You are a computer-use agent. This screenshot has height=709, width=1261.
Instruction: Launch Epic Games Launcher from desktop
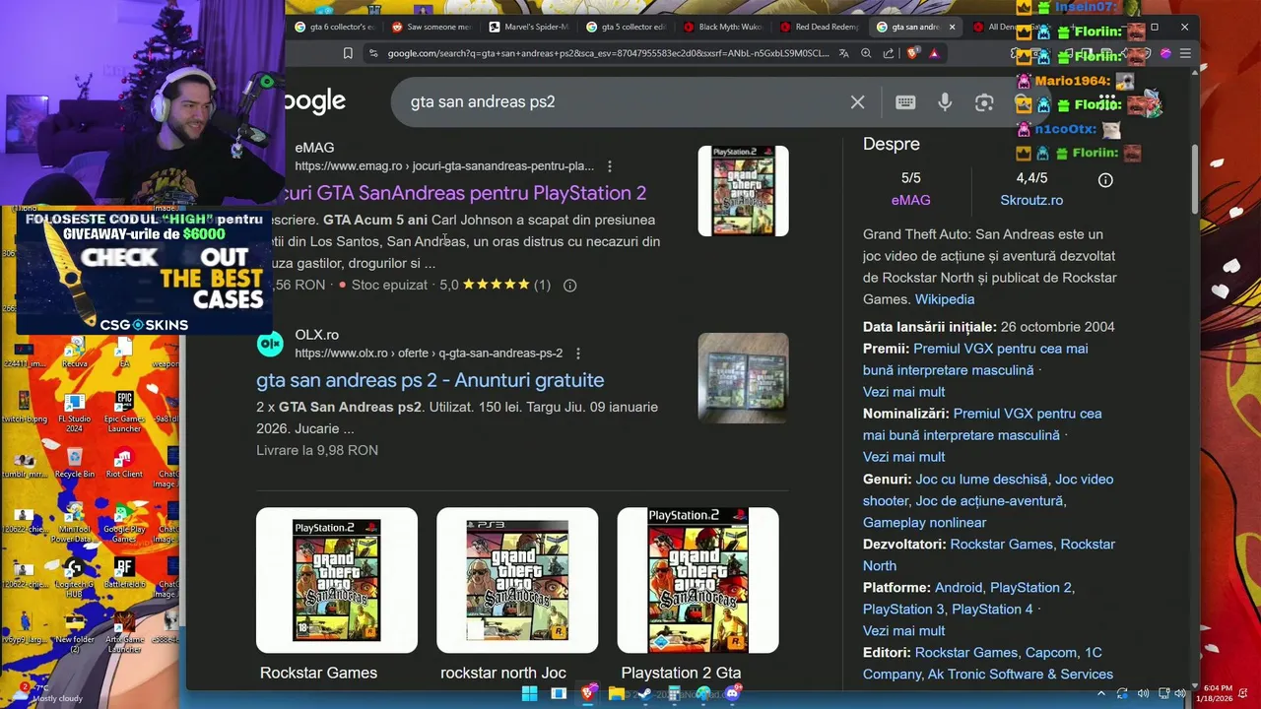(x=124, y=412)
